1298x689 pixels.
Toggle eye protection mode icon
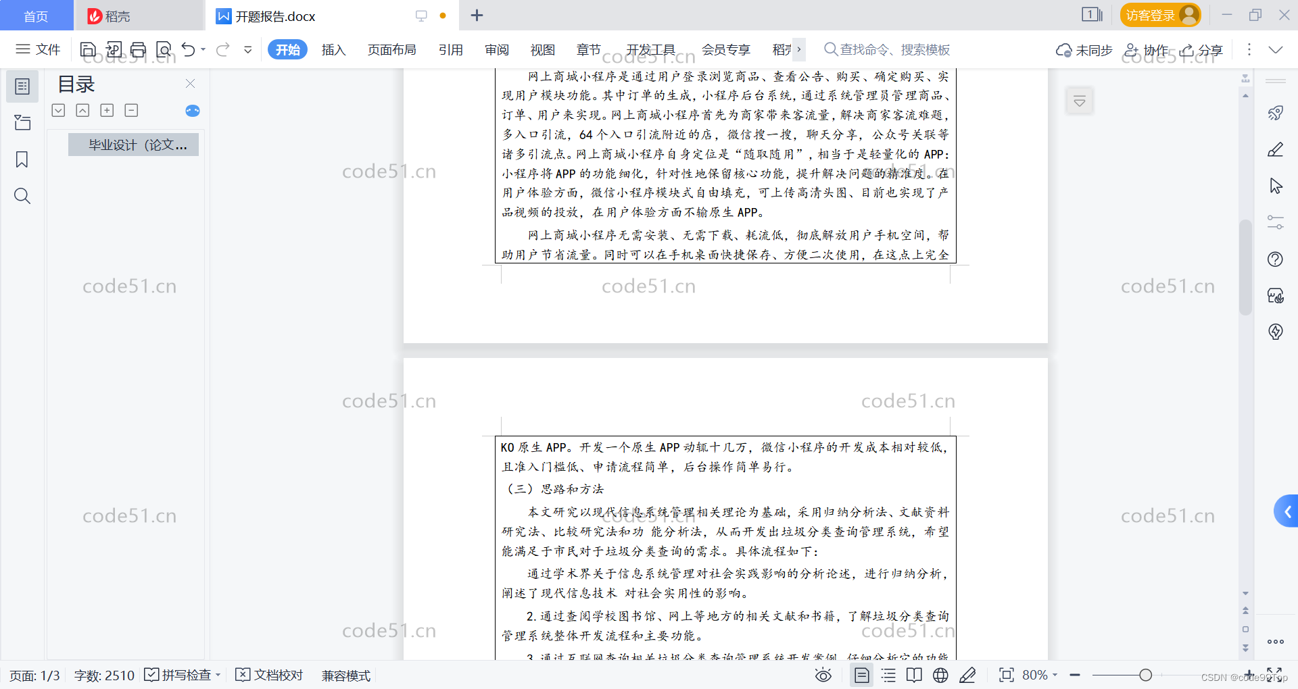[x=823, y=675]
